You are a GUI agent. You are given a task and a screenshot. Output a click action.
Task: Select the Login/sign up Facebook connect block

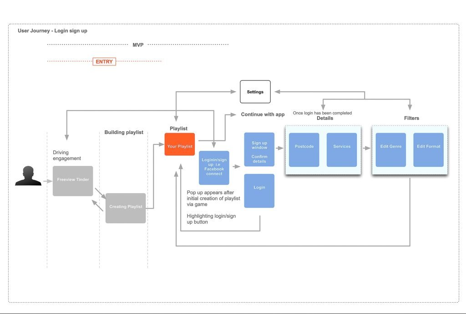coord(214,168)
